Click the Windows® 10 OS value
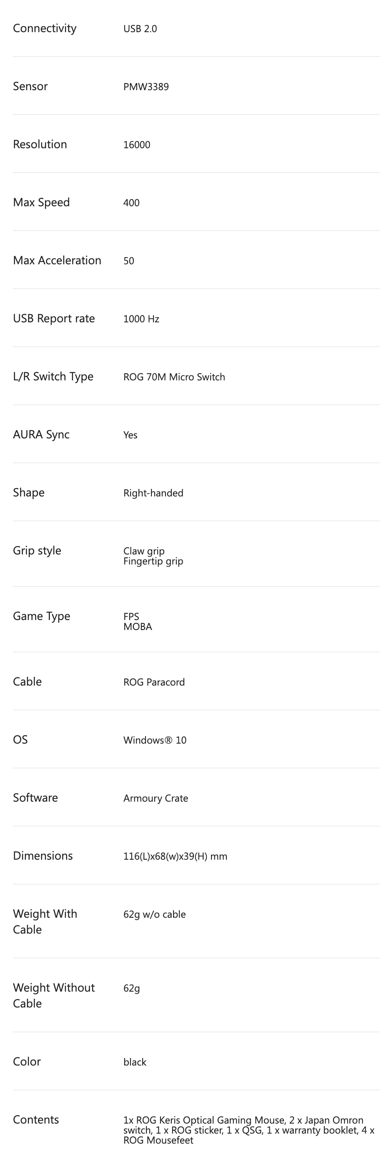The width and height of the screenshot is (384, 1172). 155,740
